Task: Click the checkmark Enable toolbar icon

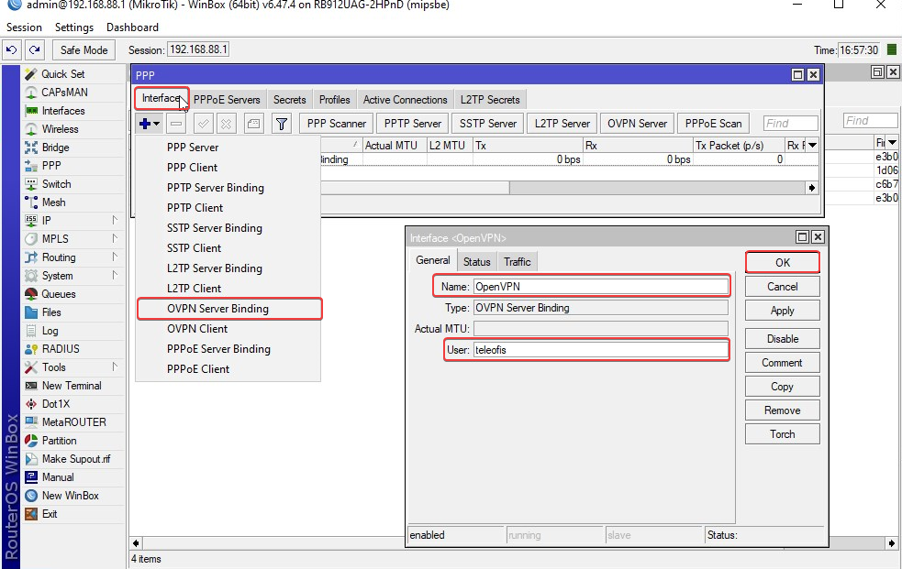Action: [x=204, y=124]
